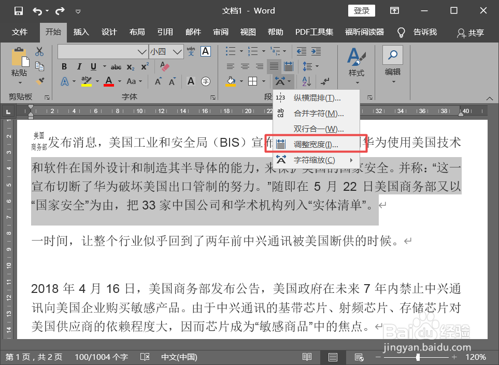This screenshot has width=499, height=365.
Task: Switch to the 插入 ribbon tab
Action: [81, 32]
